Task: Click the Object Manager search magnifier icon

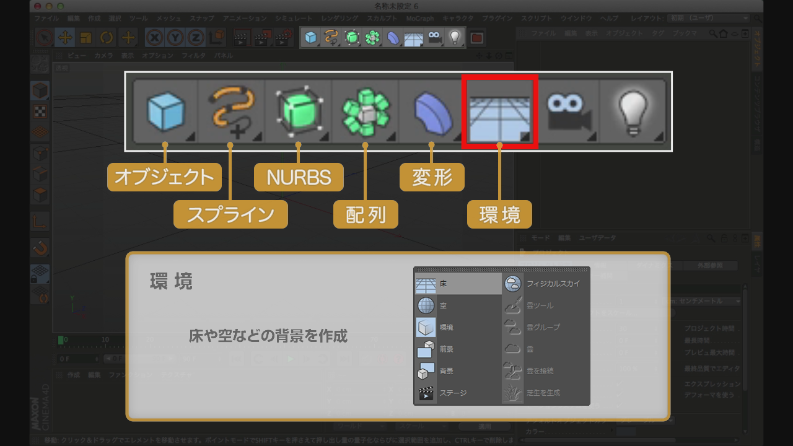Action: [714, 33]
